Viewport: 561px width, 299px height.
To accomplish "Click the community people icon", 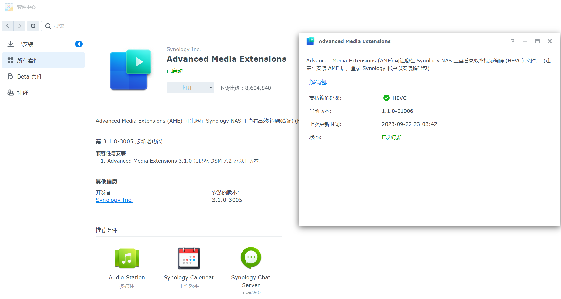I will click(11, 93).
